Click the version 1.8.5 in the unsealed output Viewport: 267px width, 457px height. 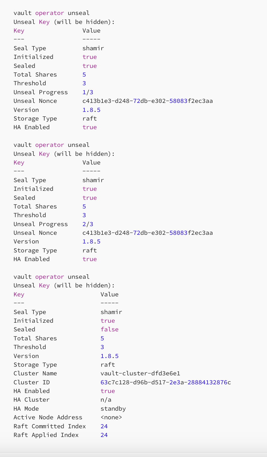[x=109, y=356]
